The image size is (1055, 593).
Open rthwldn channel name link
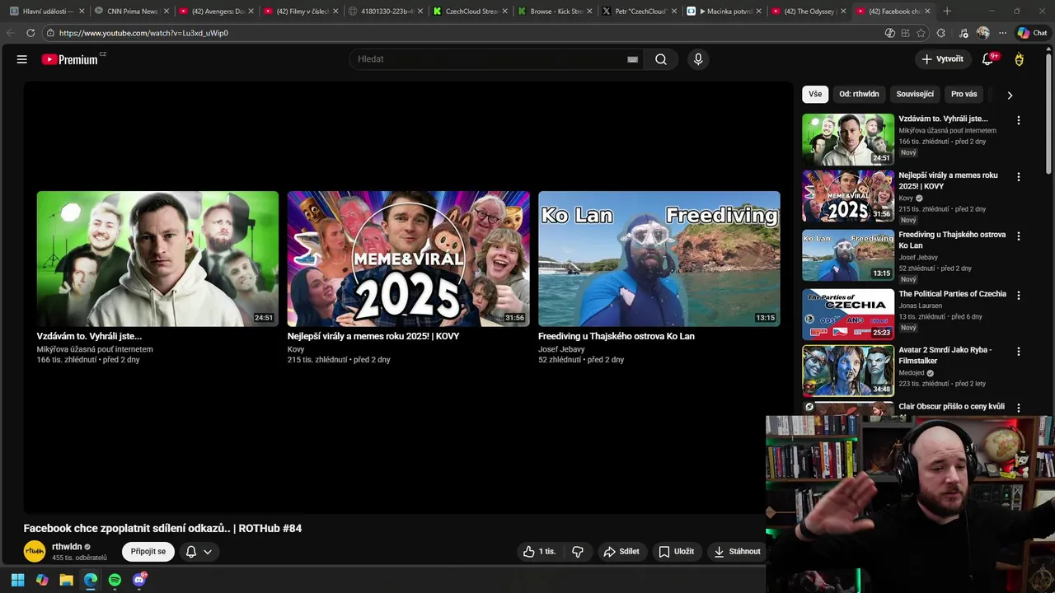tap(67, 547)
